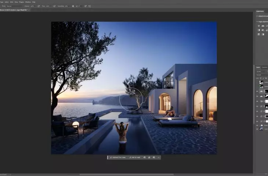Open the Select menu

point(7,2)
